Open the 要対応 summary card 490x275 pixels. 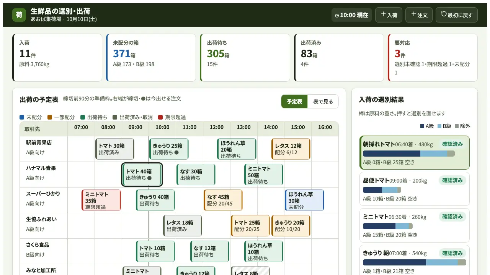click(x=433, y=58)
